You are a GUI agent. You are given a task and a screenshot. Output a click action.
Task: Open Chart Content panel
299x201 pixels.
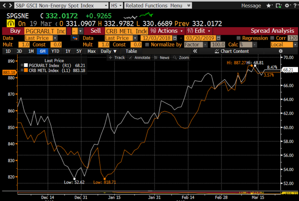pyautogui.click(x=232, y=51)
